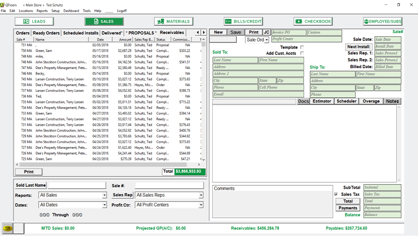
Task: Click the Comments text box
Action: tap(273, 201)
